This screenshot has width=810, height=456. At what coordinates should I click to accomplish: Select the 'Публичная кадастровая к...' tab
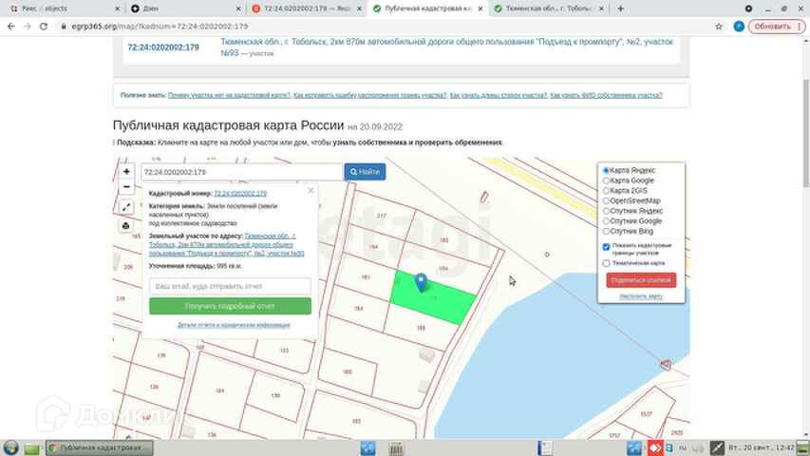[x=427, y=9]
